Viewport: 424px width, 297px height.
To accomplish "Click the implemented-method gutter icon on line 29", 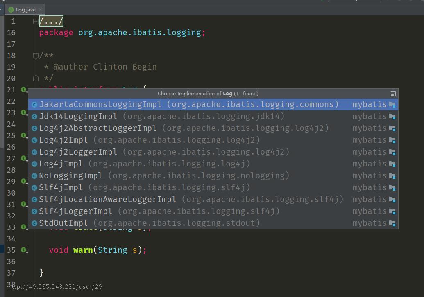I will (24, 181).
